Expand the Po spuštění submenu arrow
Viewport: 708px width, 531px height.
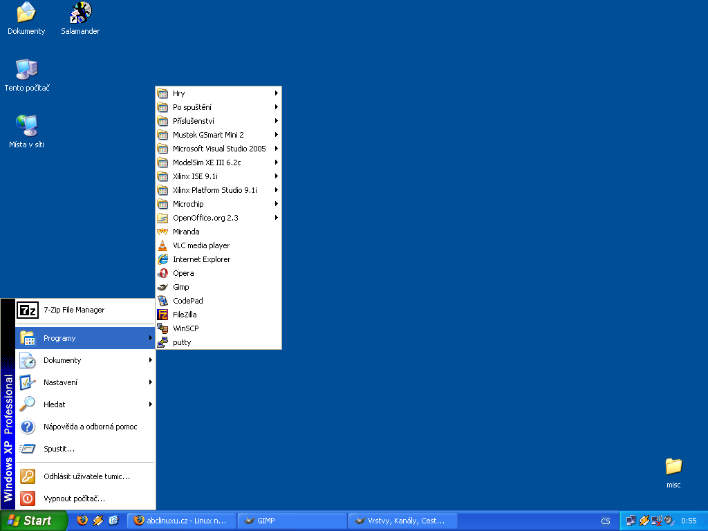click(276, 107)
